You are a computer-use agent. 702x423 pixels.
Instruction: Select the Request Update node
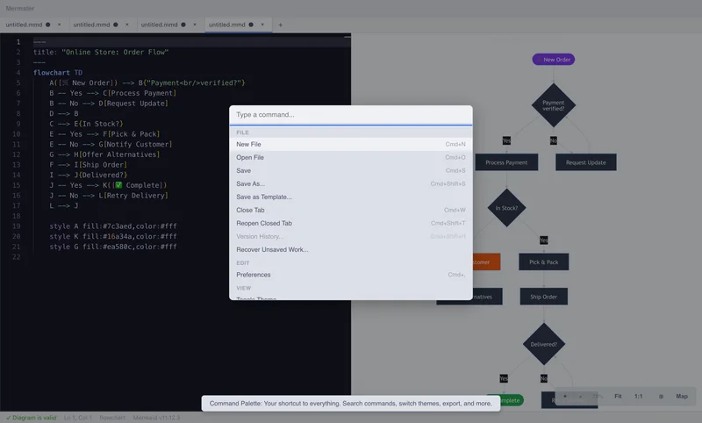coord(585,162)
